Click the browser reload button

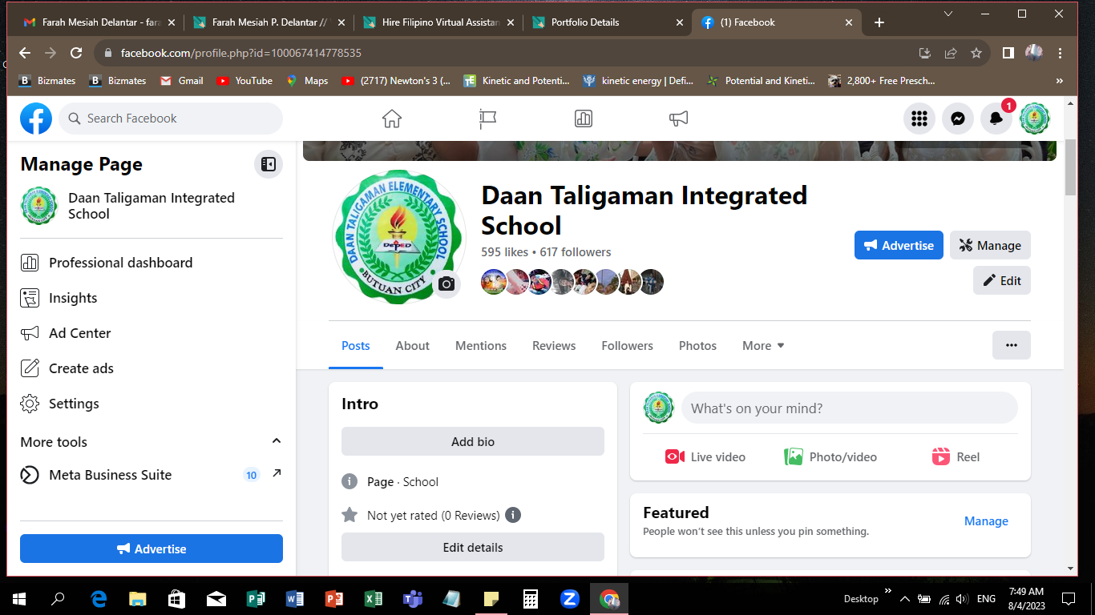click(x=76, y=53)
